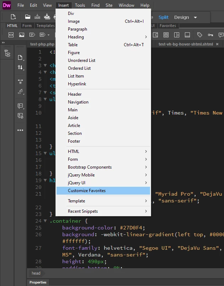Image resolution: width=224 pixels, height=286 pixels.
Task: Click the Remove Comment icon
Action: (x=20, y=116)
